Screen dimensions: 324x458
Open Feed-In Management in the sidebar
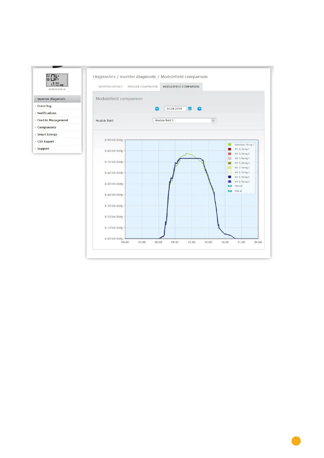click(57, 120)
